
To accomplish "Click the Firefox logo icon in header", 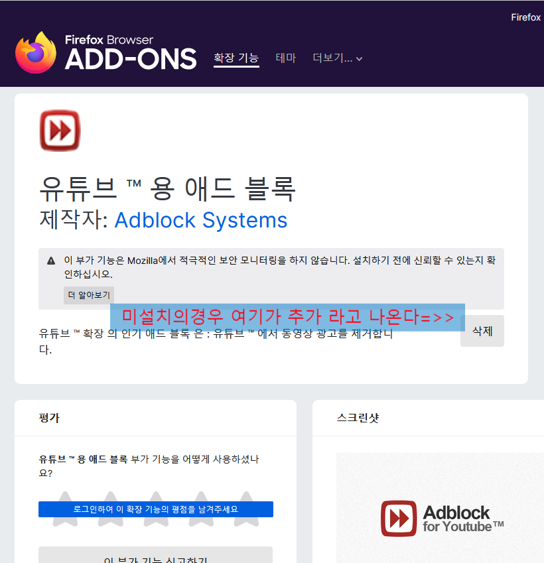I will pyautogui.click(x=36, y=53).
